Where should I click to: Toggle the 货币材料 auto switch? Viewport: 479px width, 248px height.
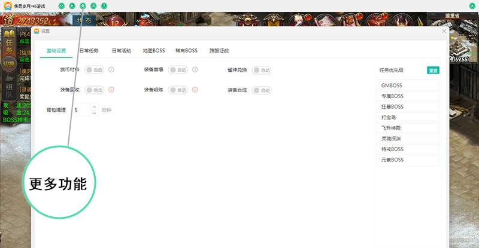(95, 70)
